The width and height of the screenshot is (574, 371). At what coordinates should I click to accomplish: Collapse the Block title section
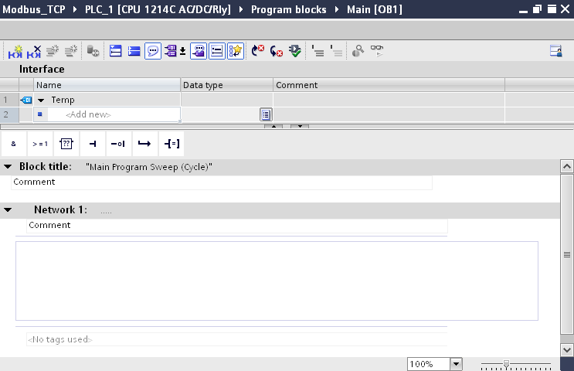tap(8, 167)
